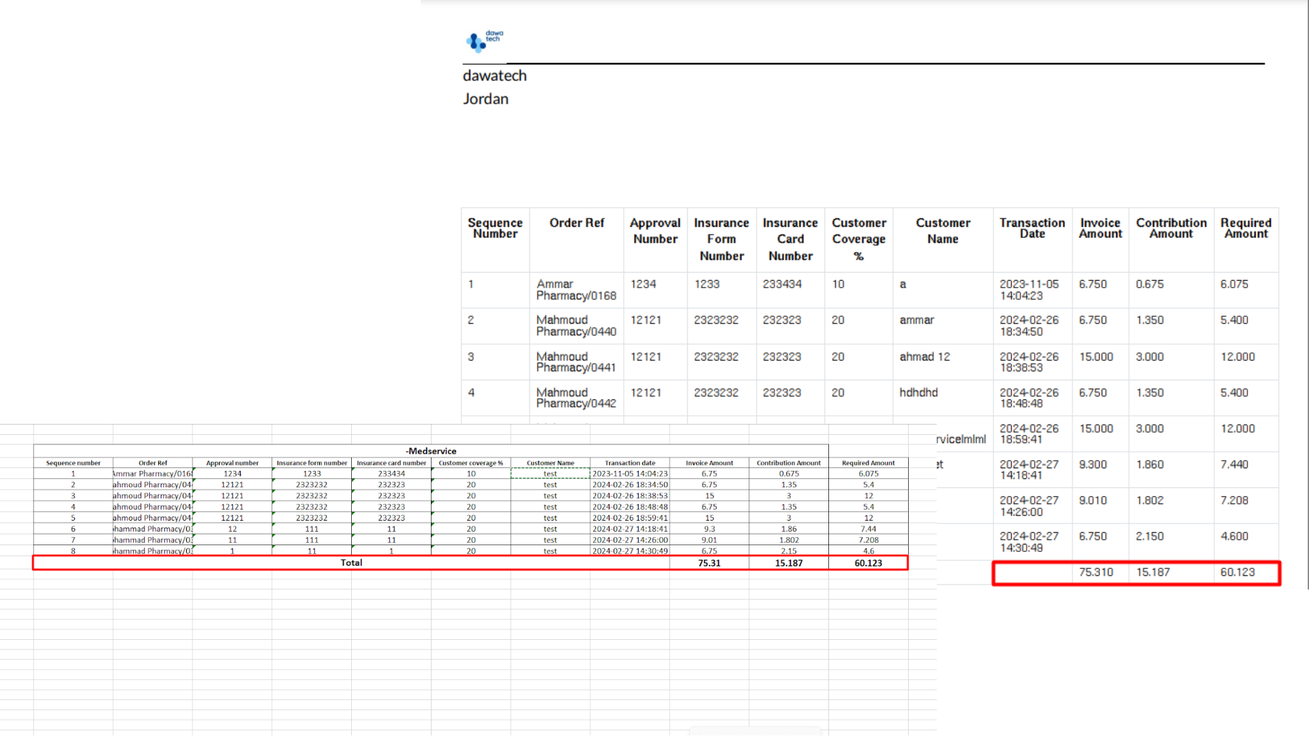
Task: Select the spreadsheet 'Total' merged cell
Action: coord(351,563)
